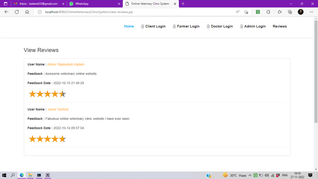Click feedback date 2022-10-14 09:57:04
318x179 pixels.
click(68, 128)
